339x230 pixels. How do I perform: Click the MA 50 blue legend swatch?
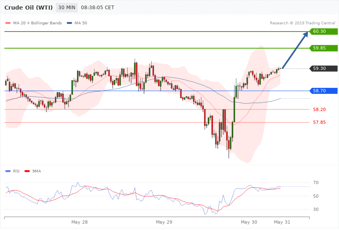[69, 23]
